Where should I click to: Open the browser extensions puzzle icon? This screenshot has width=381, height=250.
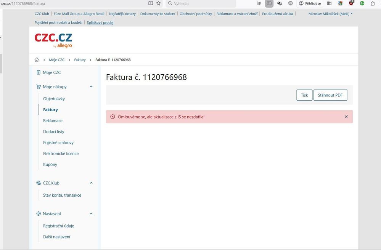pos(373,3)
